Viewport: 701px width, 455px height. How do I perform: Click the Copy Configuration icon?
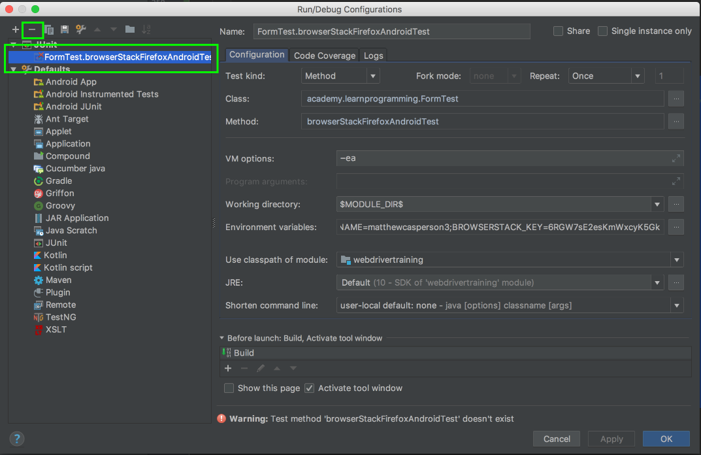pyautogui.click(x=49, y=29)
